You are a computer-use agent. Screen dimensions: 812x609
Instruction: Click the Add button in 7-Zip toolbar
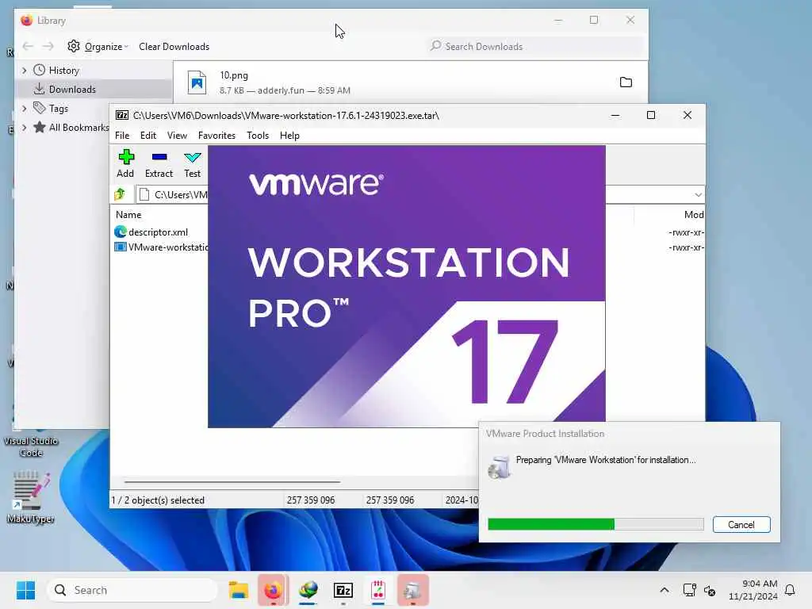click(125, 163)
